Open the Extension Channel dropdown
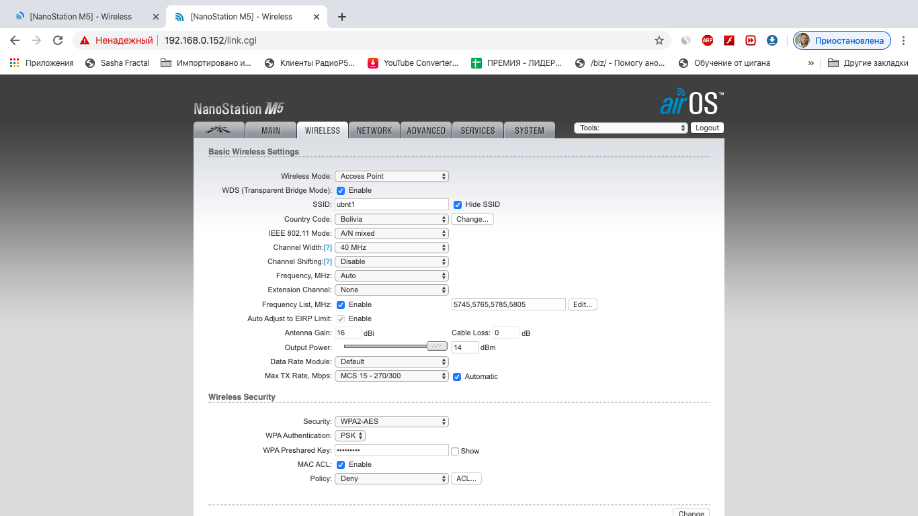The width and height of the screenshot is (918, 516). pyautogui.click(x=392, y=290)
